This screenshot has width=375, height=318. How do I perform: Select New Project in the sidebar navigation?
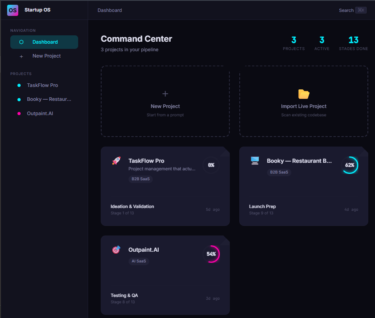click(44, 56)
